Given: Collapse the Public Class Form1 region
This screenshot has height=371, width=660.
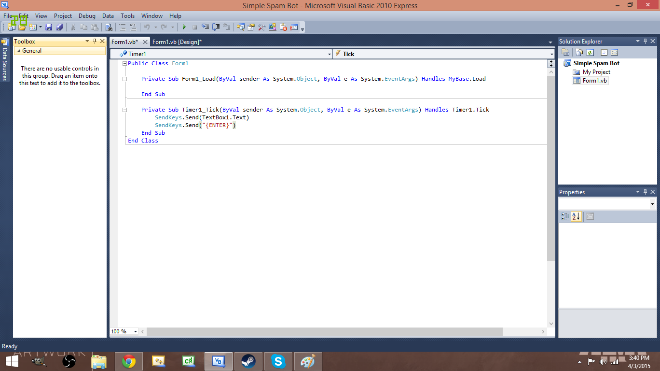Looking at the screenshot, I should click(124, 63).
